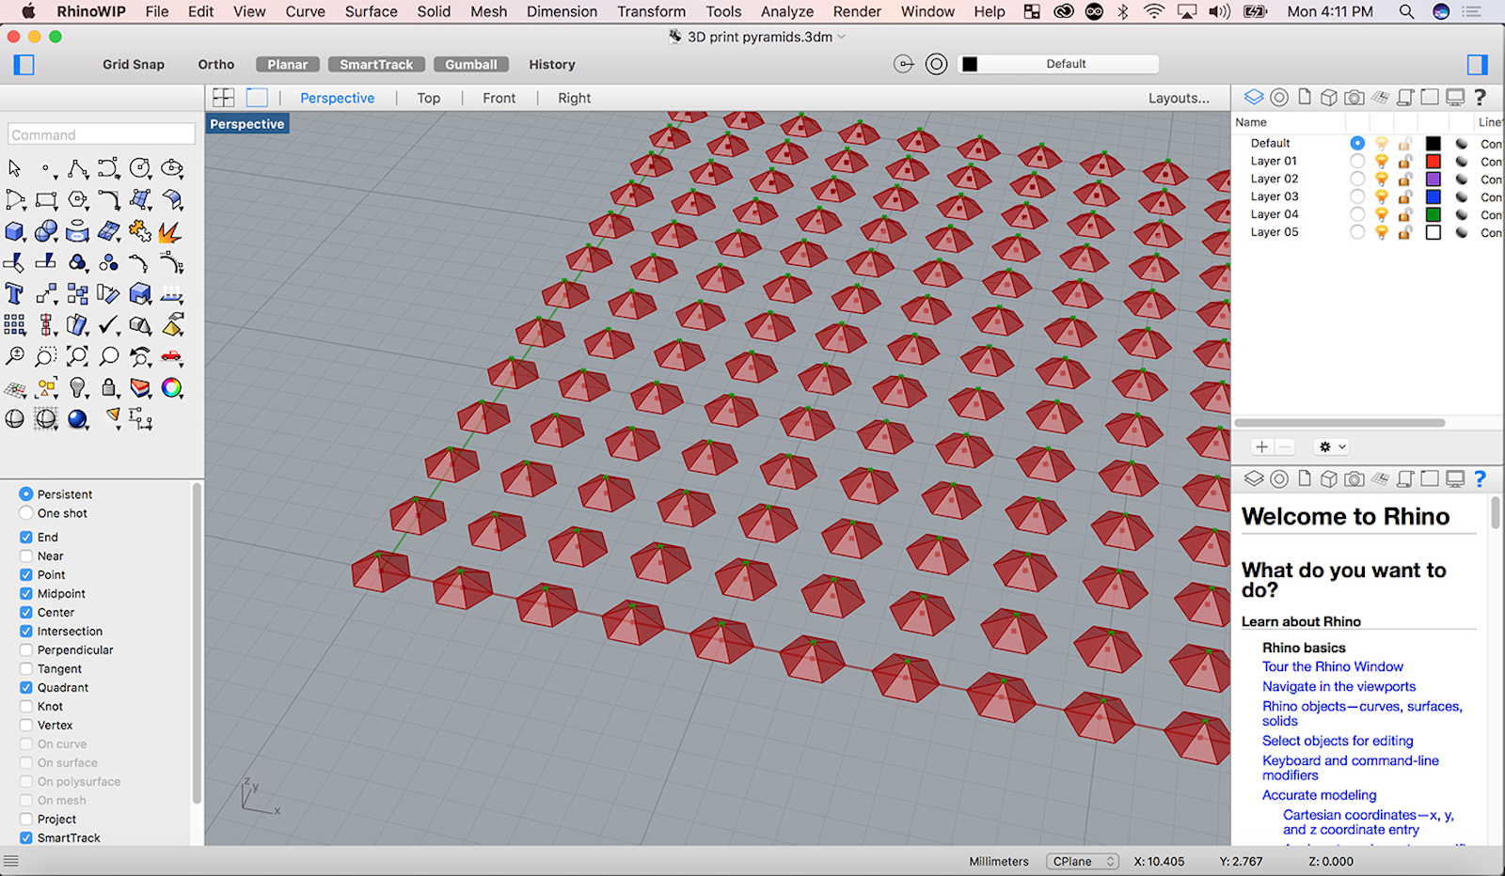Screen dimensions: 1505x876
Task: Toggle the left sidebar panel button
Action: pyautogui.click(x=24, y=65)
